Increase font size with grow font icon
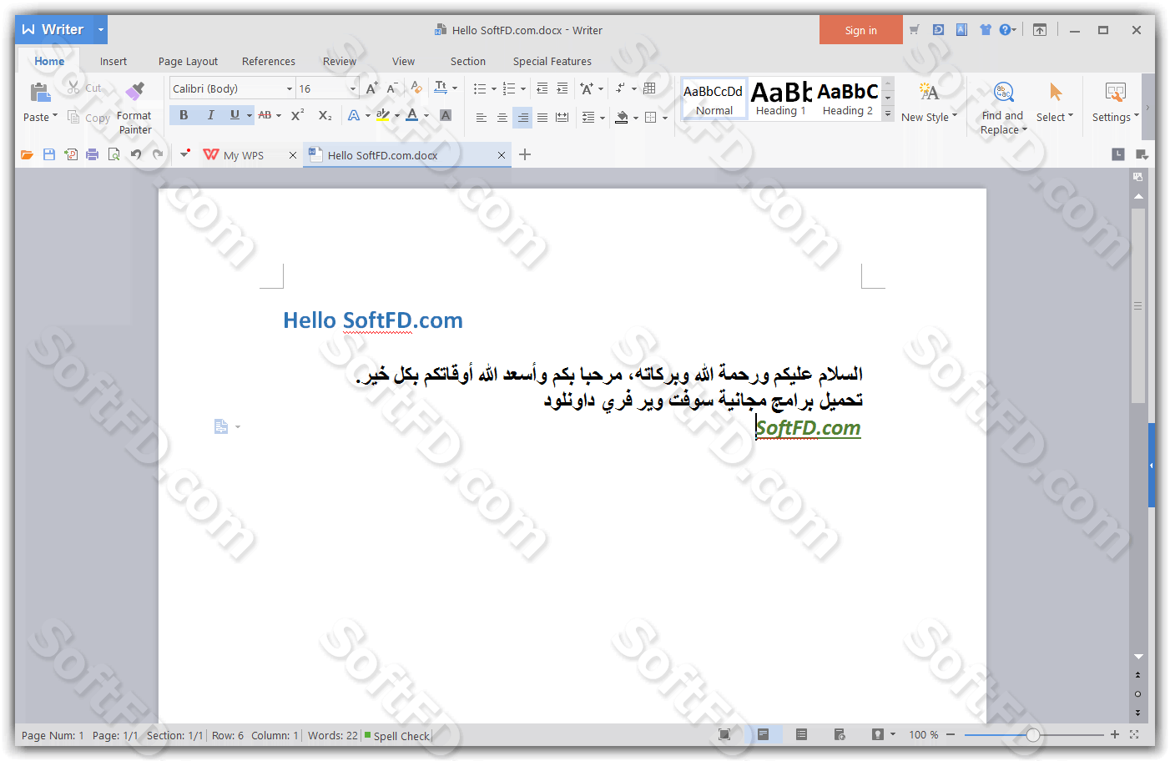The width and height of the screenshot is (1170, 761). click(x=371, y=88)
